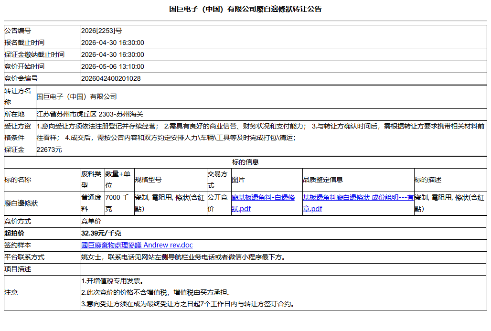Click the 竞价会编号 label

click(x=21, y=78)
